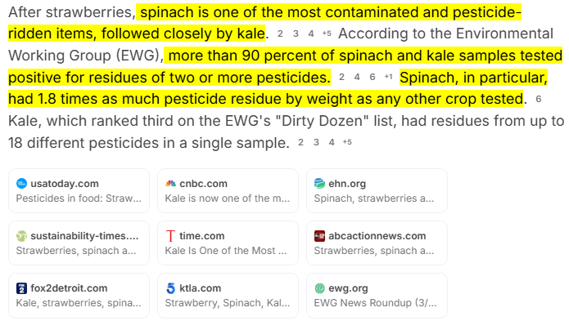
Task: Click the abcactionnews.com favicon icon
Action: pyautogui.click(x=319, y=236)
